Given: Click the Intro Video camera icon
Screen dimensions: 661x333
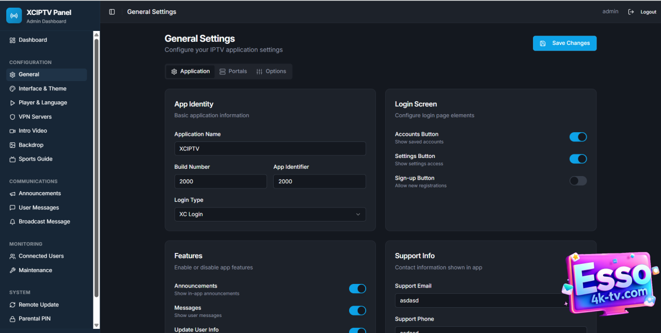Looking at the screenshot, I should click(12, 131).
